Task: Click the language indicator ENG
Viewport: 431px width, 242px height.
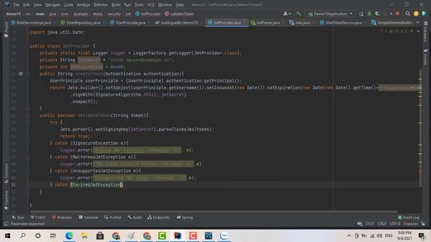Action: pos(389,236)
